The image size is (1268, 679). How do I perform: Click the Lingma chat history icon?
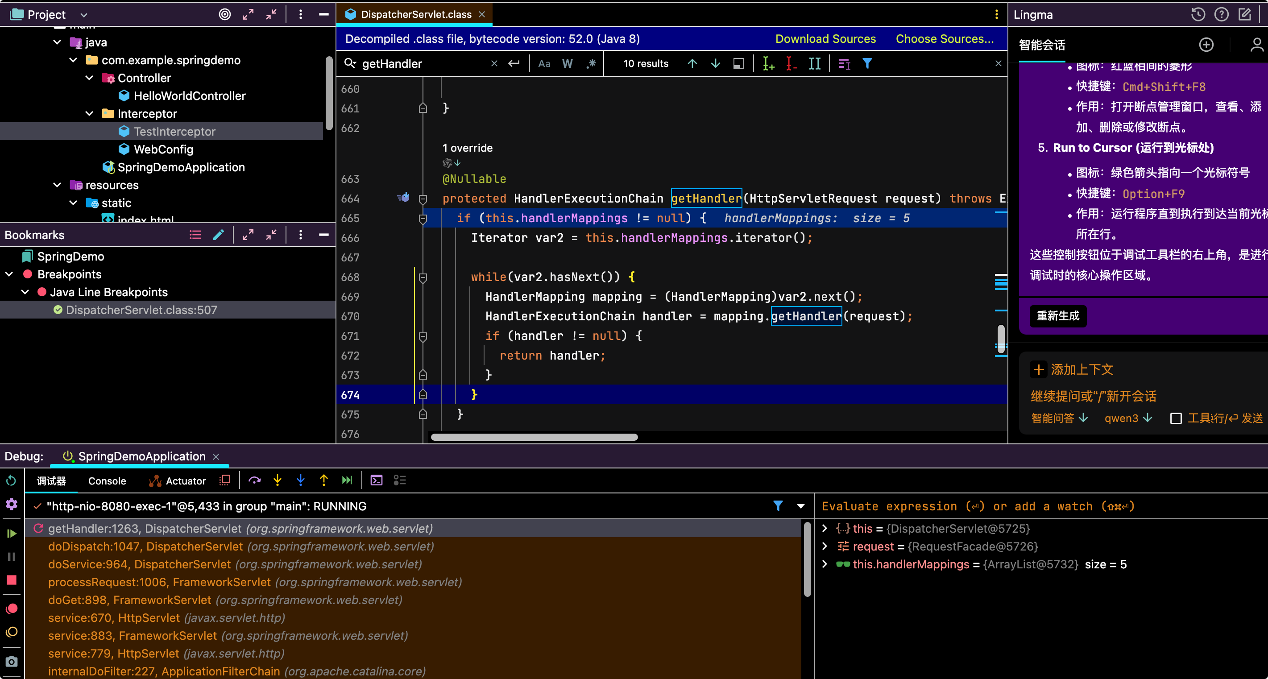pyautogui.click(x=1198, y=14)
